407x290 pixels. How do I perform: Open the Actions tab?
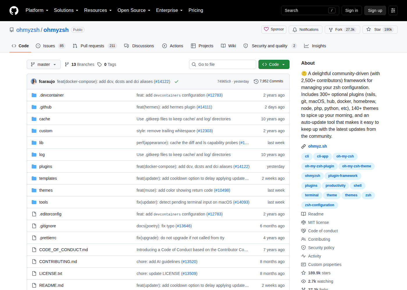pos(173,46)
